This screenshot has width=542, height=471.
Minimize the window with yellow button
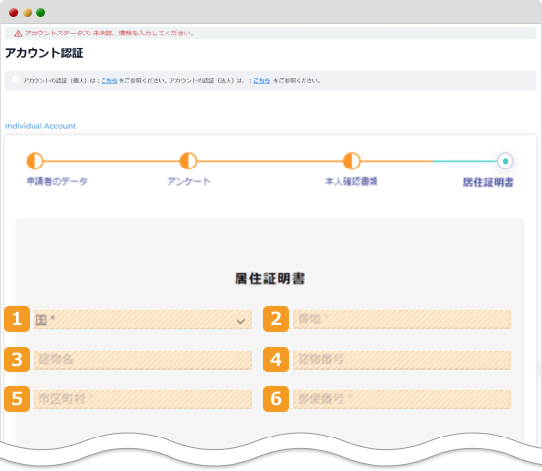[x=28, y=13]
